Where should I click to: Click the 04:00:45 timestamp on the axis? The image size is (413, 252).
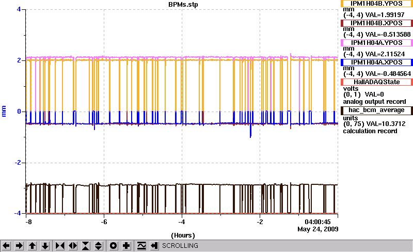point(317,222)
